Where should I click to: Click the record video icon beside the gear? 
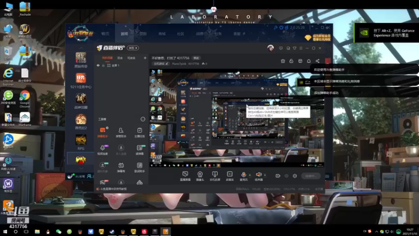(278, 176)
